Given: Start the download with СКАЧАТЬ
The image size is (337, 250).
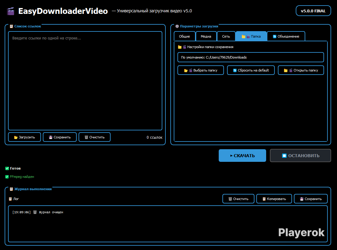Looking at the screenshot, I should point(242,156).
